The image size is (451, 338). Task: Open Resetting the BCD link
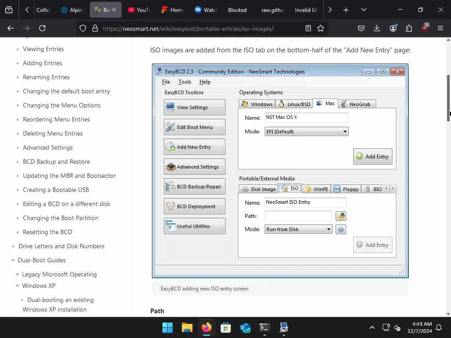tap(48, 232)
